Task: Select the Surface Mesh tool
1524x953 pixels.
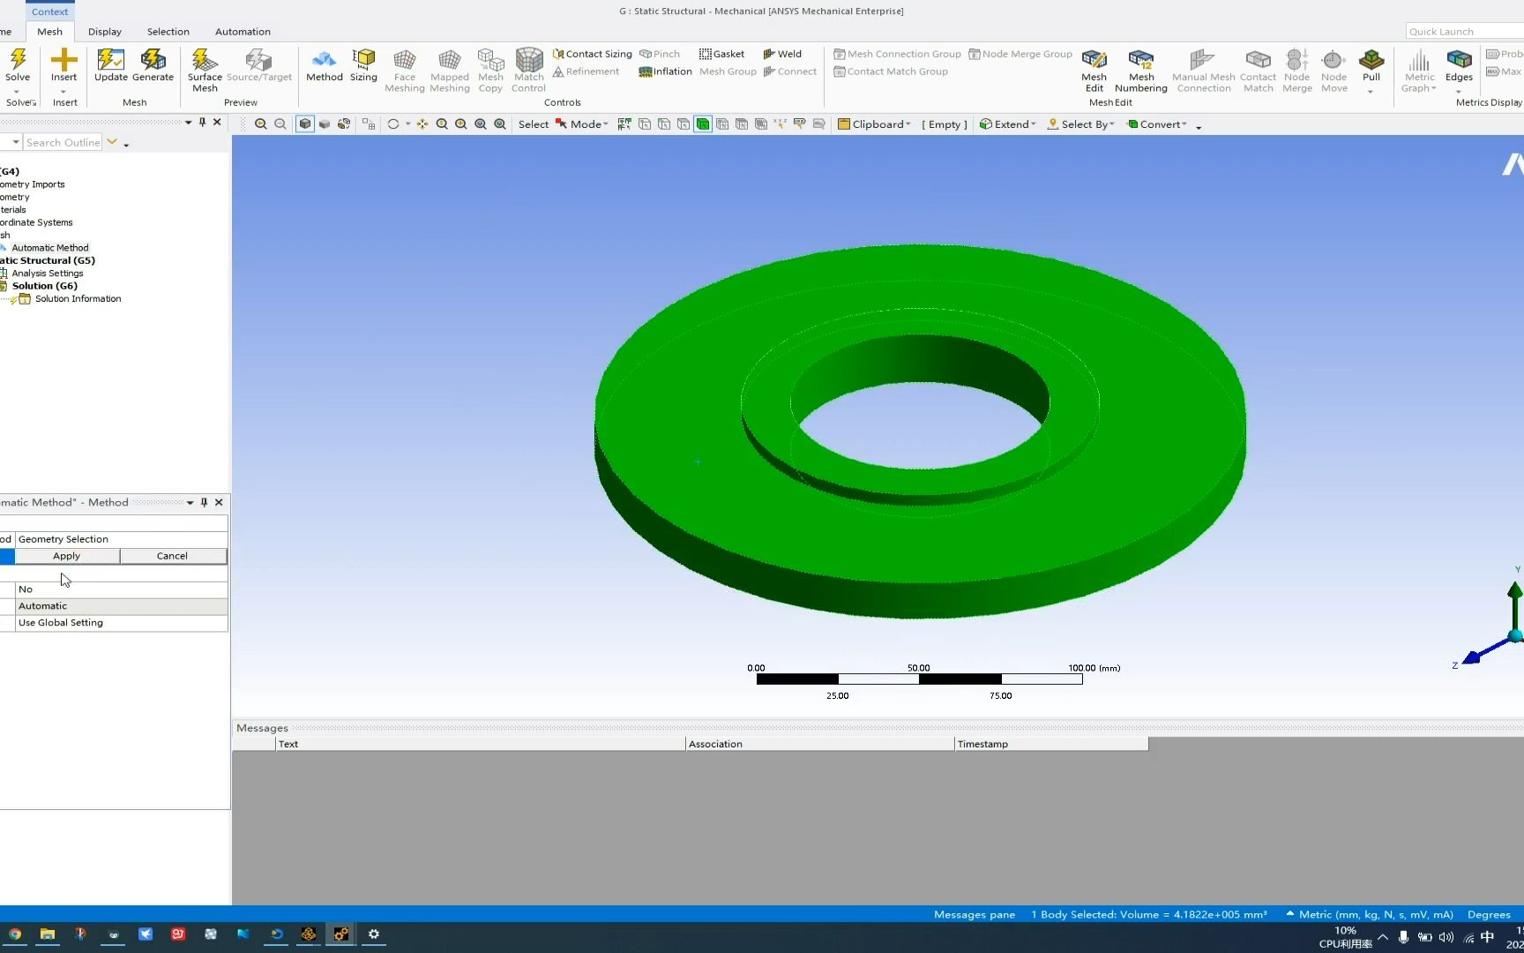Action: [204, 70]
